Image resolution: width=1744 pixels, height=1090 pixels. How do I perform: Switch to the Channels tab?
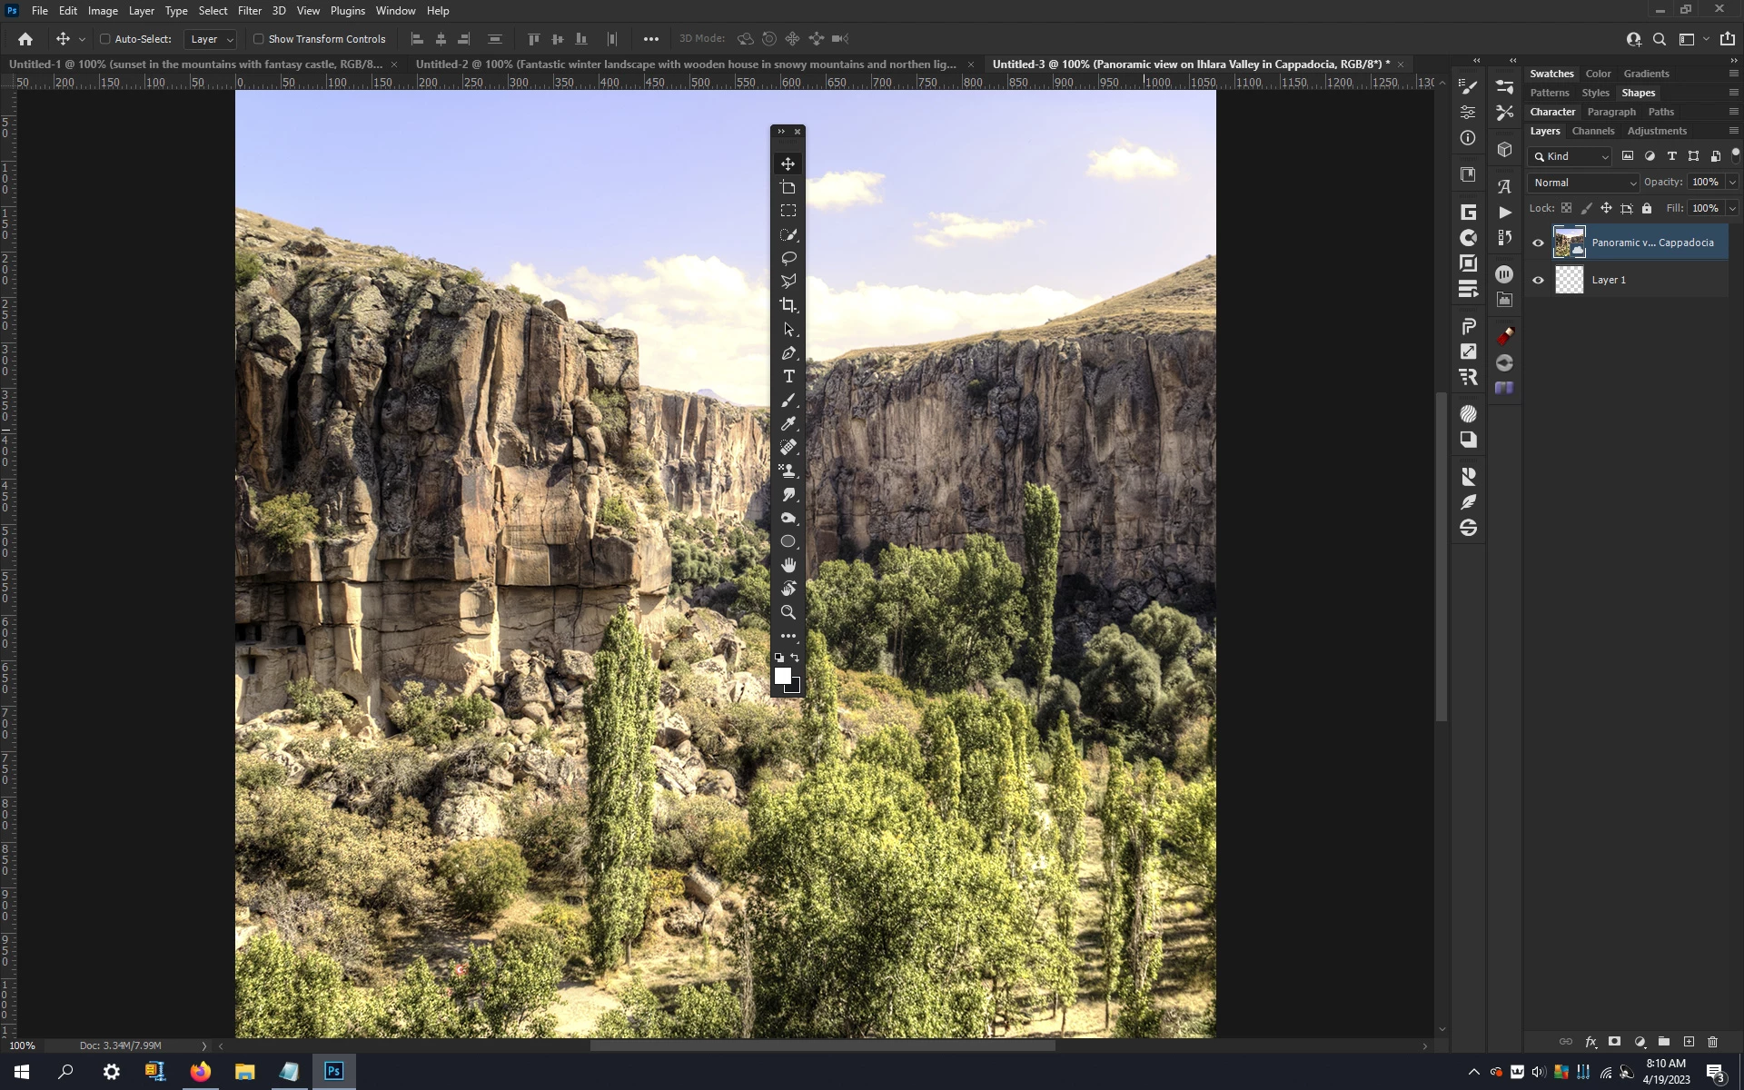[x=1593, y=131]
